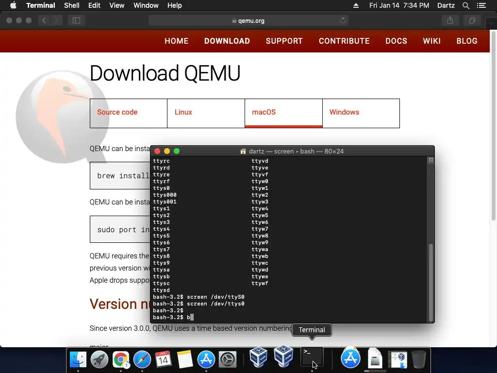
Task: Open System Preferences gear in dock
Action: click(228, 360)
